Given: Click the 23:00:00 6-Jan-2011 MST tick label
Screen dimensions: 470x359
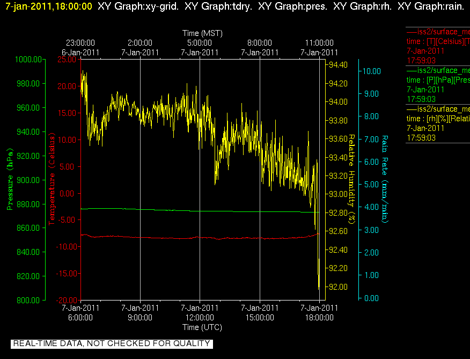Looking at the screenshot, I should [80, 47].
